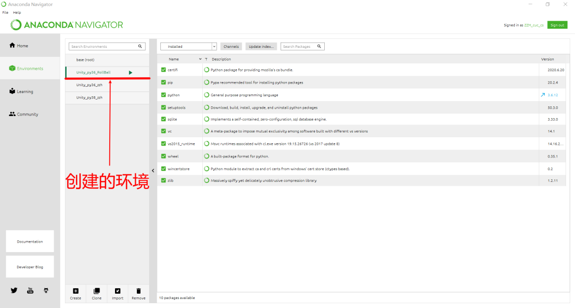Click the GitHub icon in sidebar

pyautogui.click(x=46, y=290)
